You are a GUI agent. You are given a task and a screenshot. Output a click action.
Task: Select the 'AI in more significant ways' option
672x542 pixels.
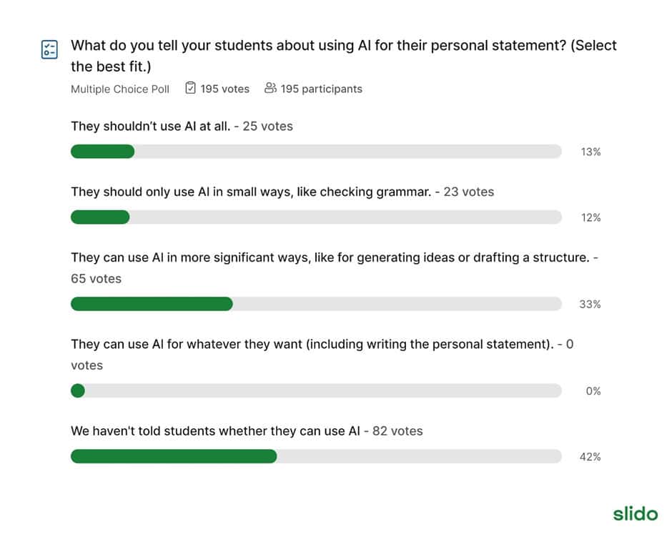click(x=335, y=268)
